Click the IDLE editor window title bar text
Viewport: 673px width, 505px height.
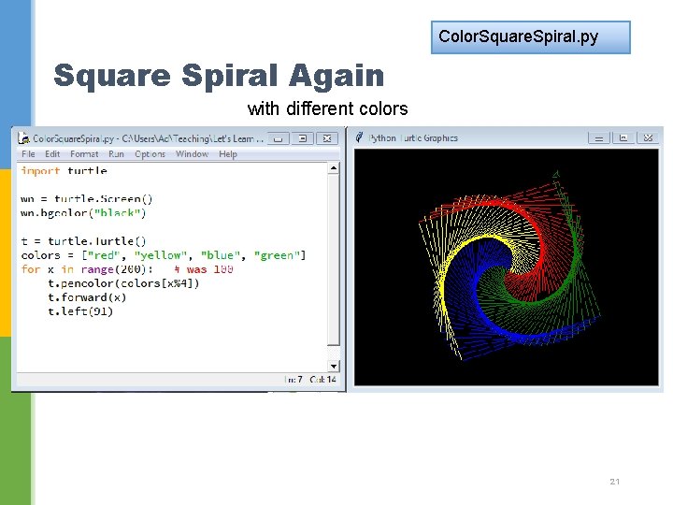tap(148, 138)
